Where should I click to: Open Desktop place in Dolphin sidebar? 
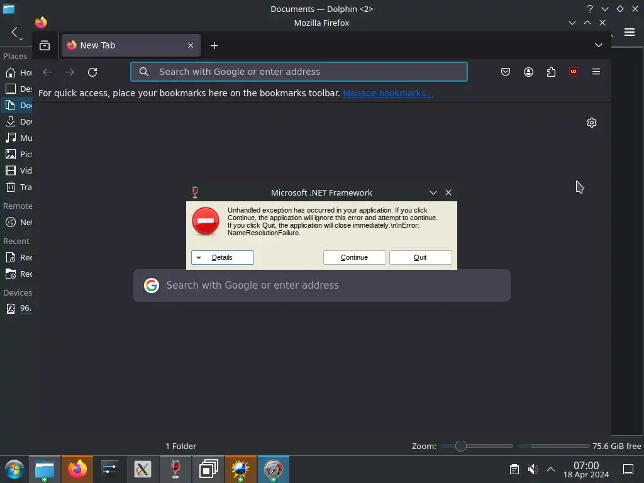click(x=18, y=89)
